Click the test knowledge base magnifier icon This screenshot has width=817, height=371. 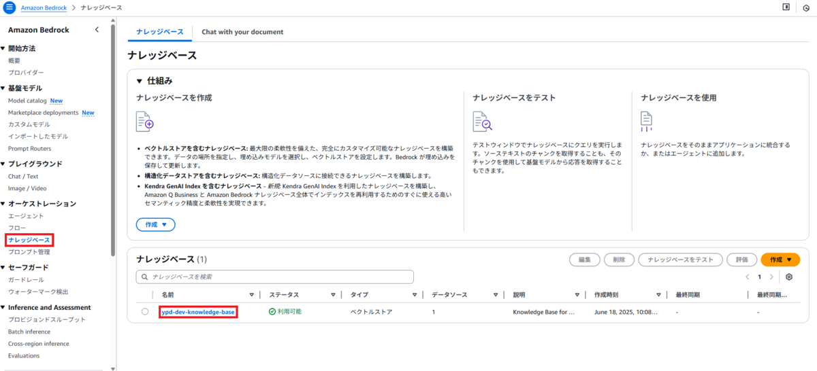pos(482,121)
